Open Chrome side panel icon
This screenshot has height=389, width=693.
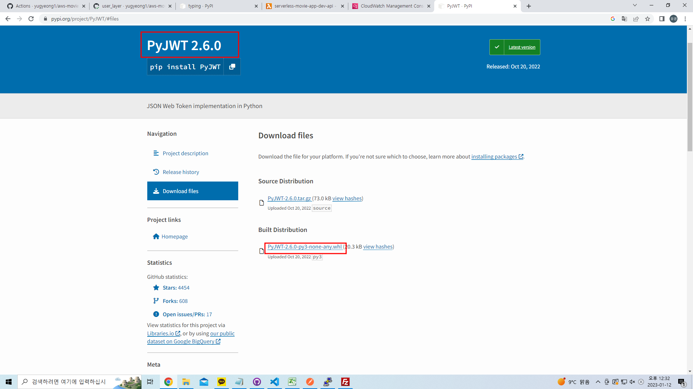coord(662,19)
